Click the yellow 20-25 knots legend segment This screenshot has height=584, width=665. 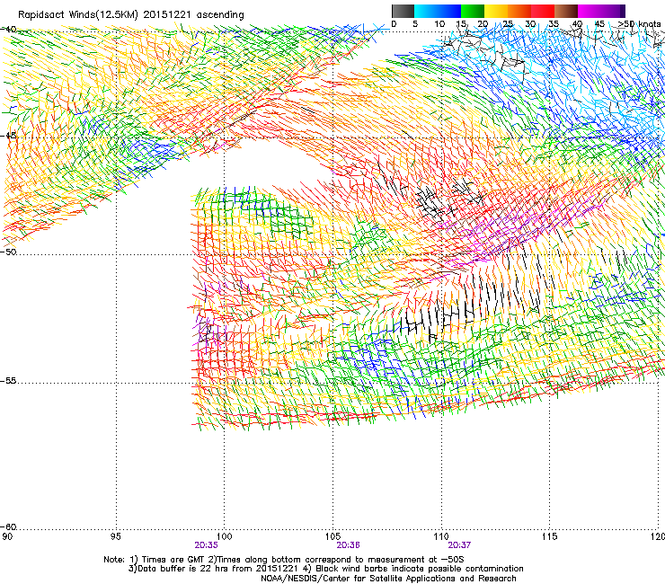pyautogui.click(x=496, y=11)
